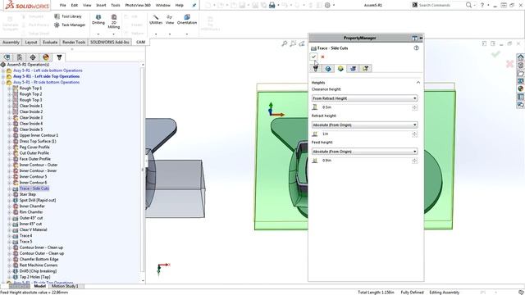Select Tap 2 Holes [Tap] operation
The image size is (525, 295).
point(34,277)
